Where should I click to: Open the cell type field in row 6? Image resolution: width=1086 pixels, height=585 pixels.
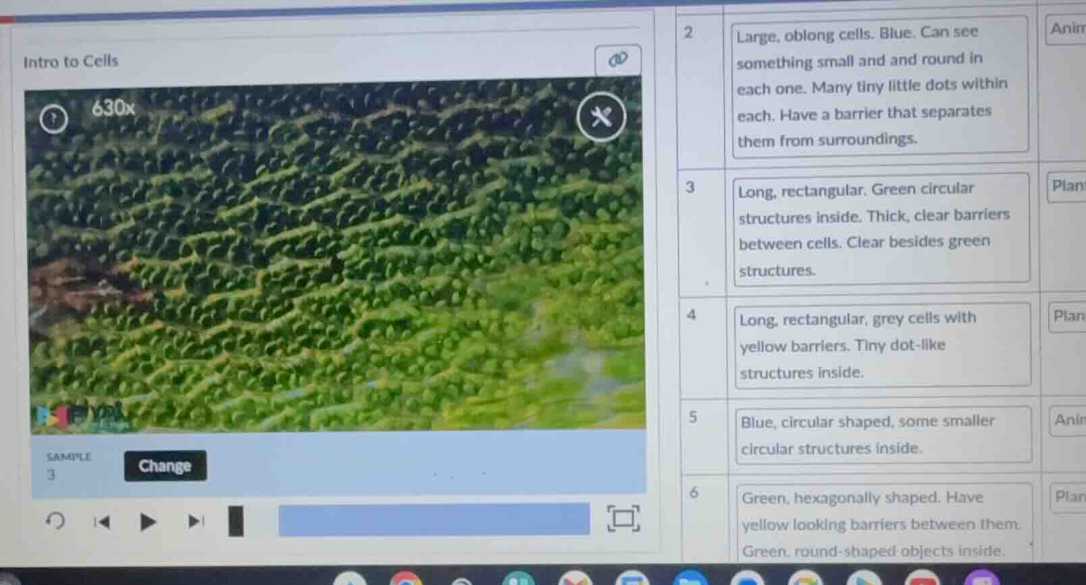coord(1070,497)
